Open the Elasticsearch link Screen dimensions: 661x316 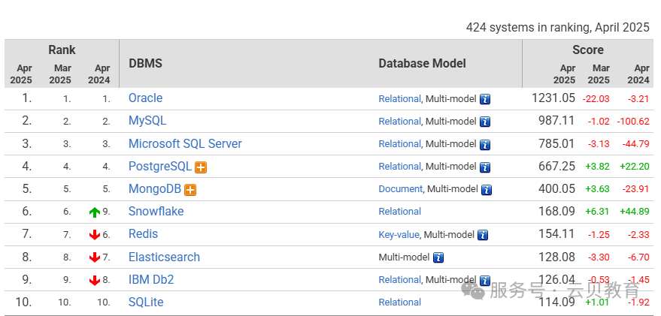[165, 257]
